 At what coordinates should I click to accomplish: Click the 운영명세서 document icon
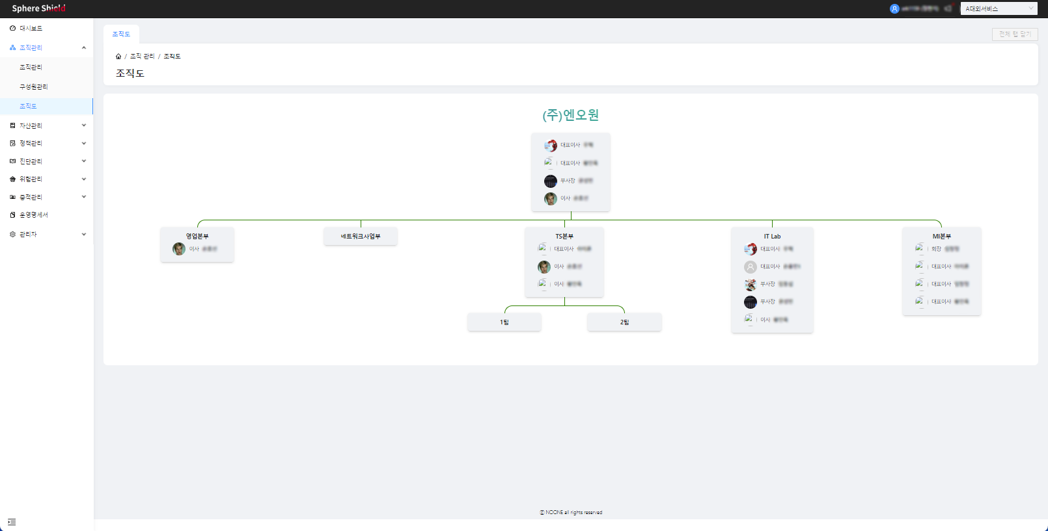(x=12, y=215)
